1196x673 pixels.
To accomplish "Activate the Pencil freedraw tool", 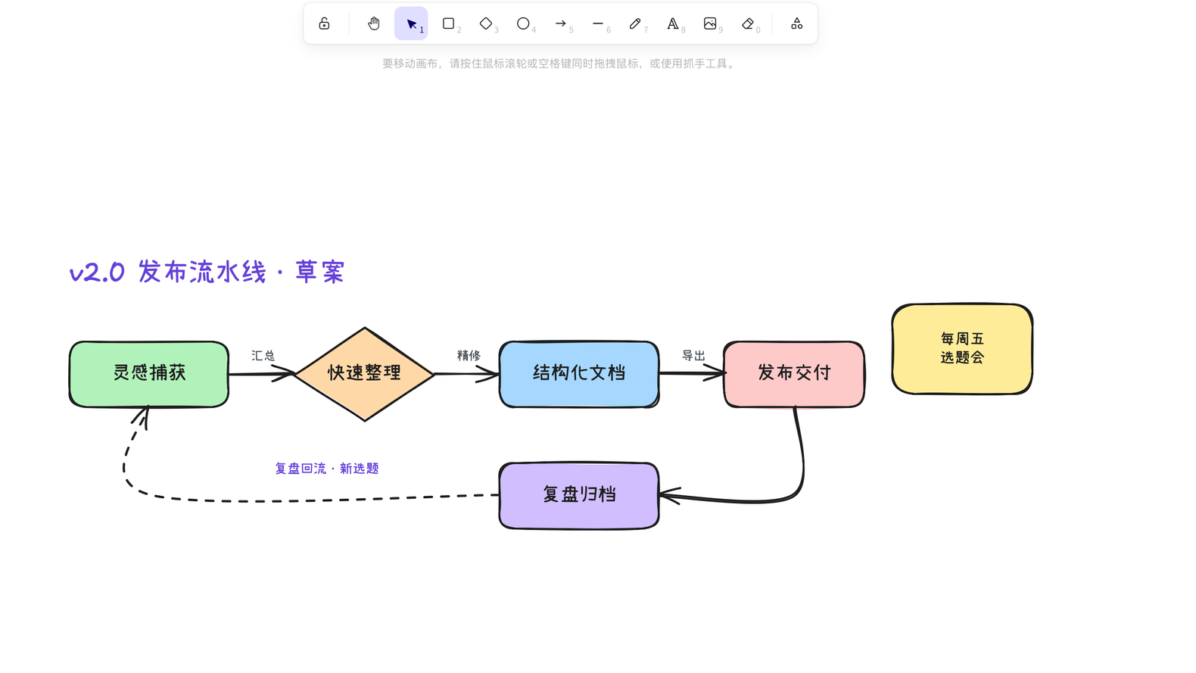I will click(635, 23).
